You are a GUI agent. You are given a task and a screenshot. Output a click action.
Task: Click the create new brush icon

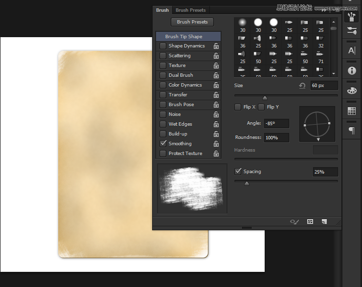coord(324,221)
